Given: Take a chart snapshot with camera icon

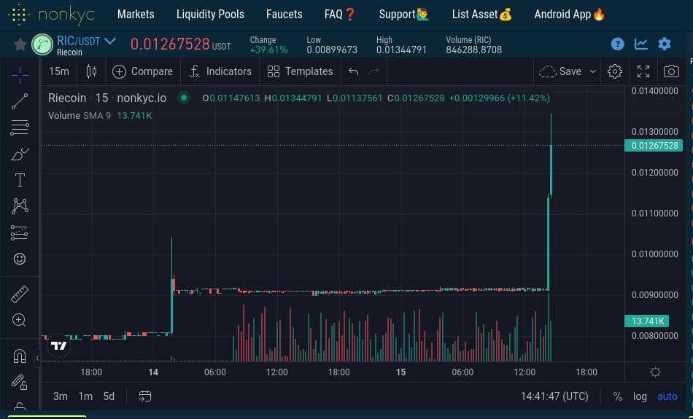Looking at the screenshot, I should (671, 71).
